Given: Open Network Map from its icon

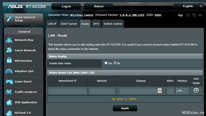Looking at the screenshot, I should pyautogui.click(x=9, y=40).
